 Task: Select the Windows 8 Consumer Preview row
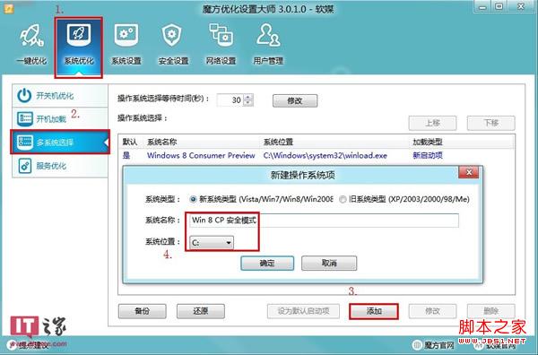(316, 155)
